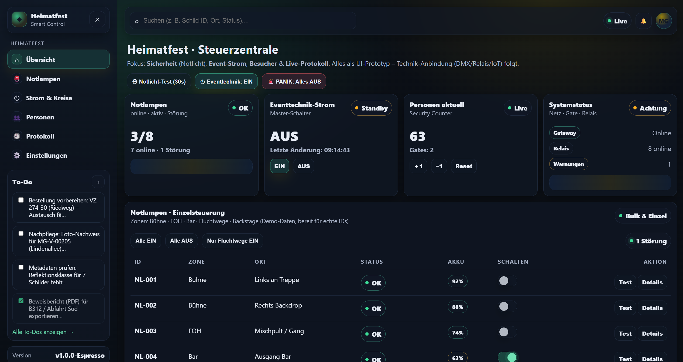This screenshot has width=683, height=362.
Task: Open the Übersicht navigation item
Action: click(x=58, y=60)
